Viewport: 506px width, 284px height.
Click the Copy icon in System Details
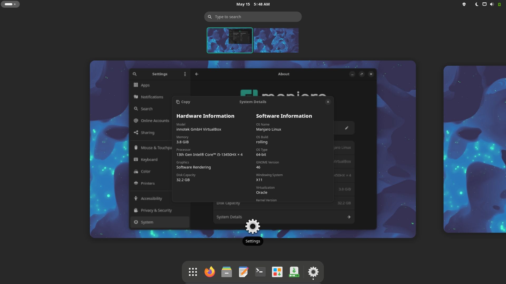click(x=179, y=102)
